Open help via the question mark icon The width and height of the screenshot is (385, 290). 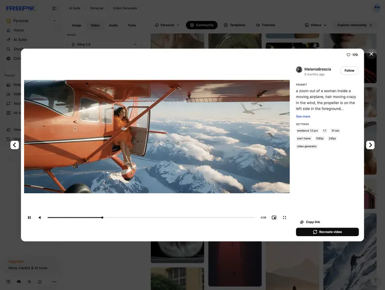coord(8,282)
